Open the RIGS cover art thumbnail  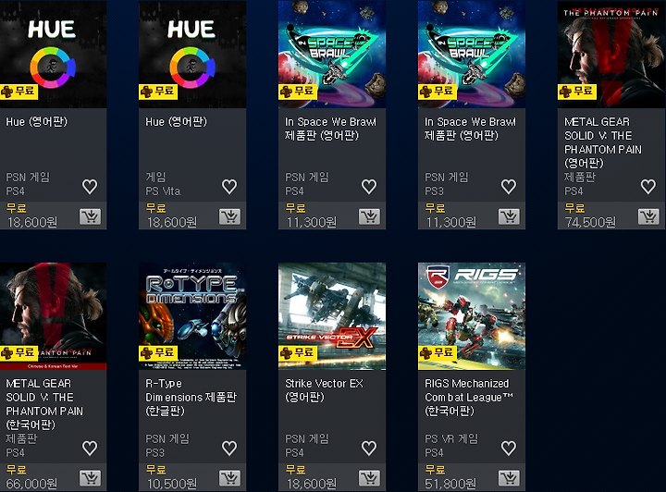(x=472, y=316)
